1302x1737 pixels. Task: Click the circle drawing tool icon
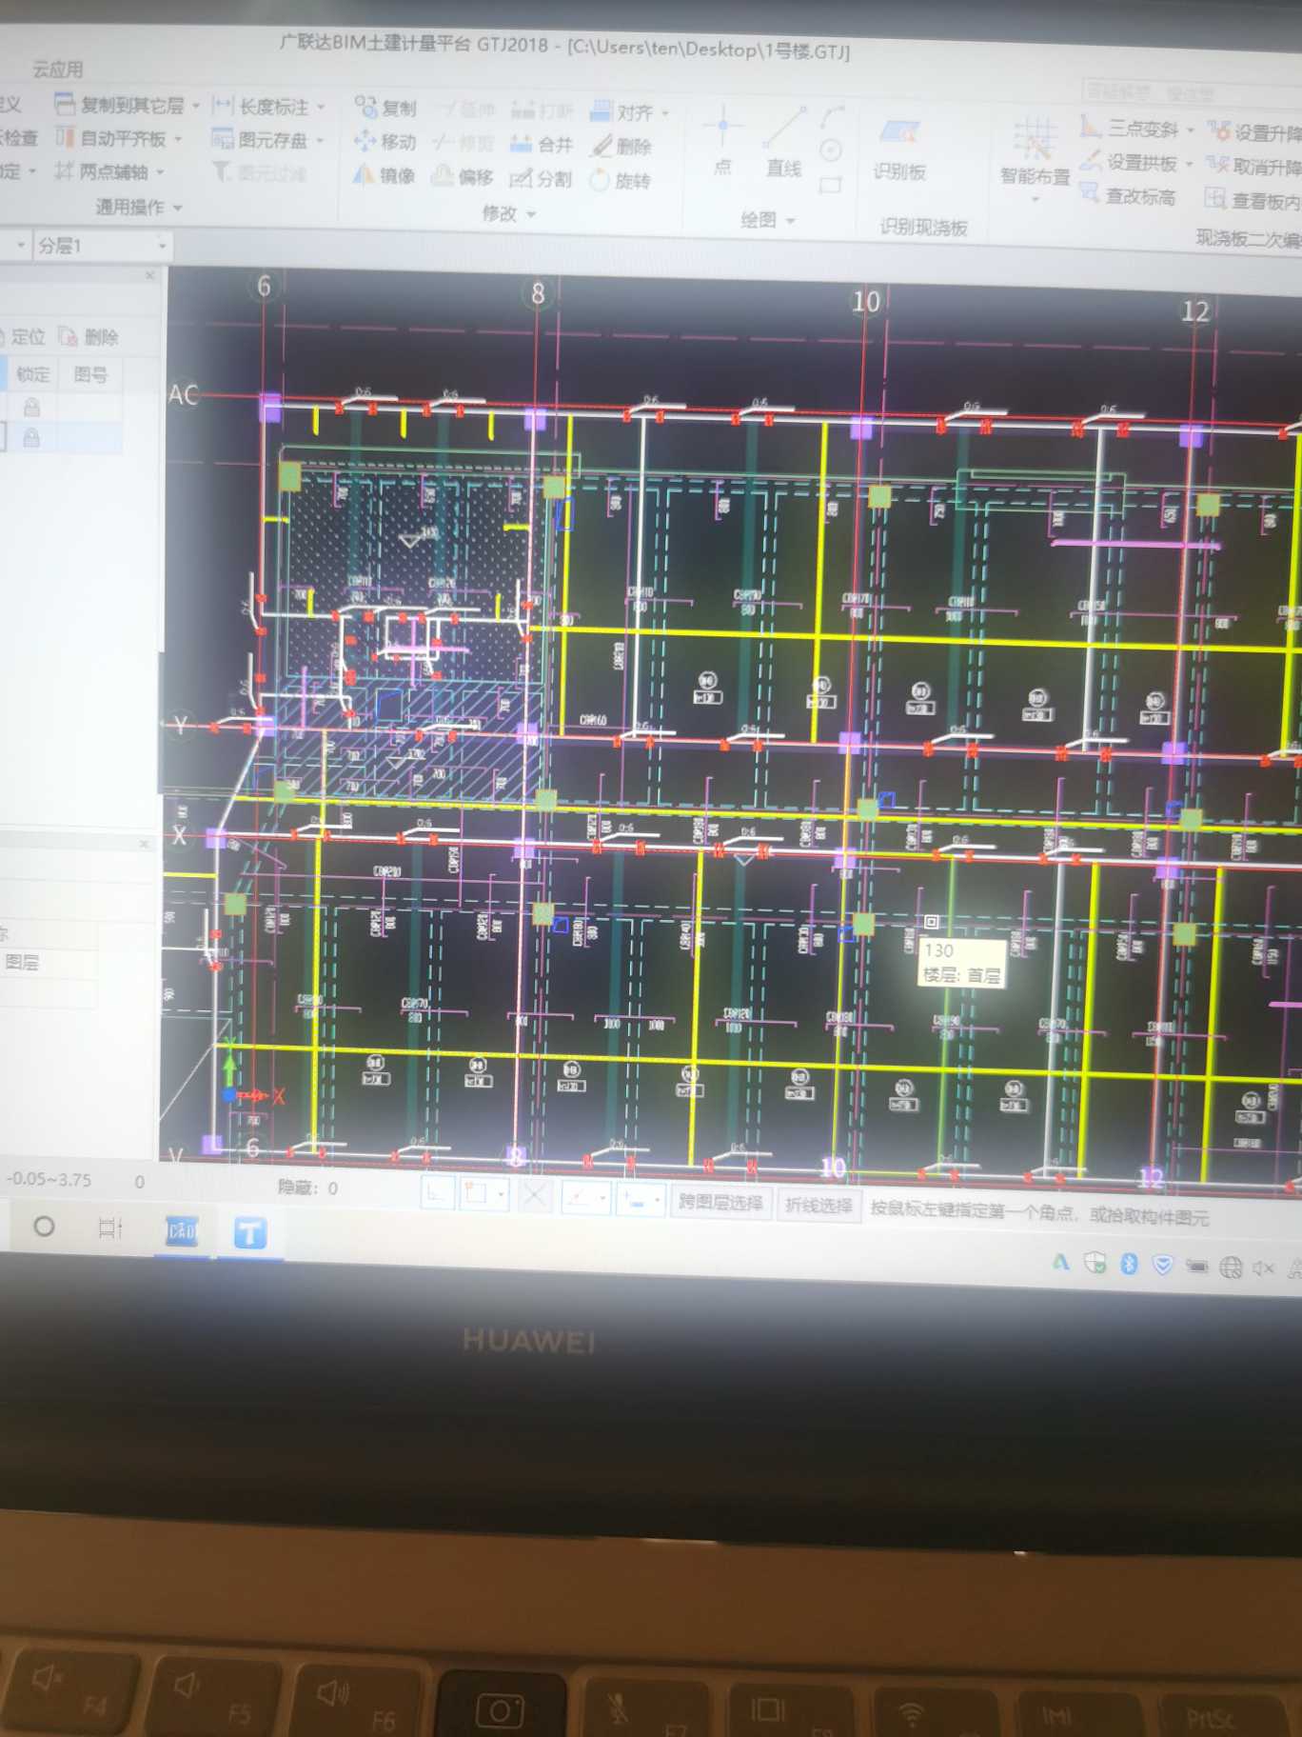click(831, 150)
